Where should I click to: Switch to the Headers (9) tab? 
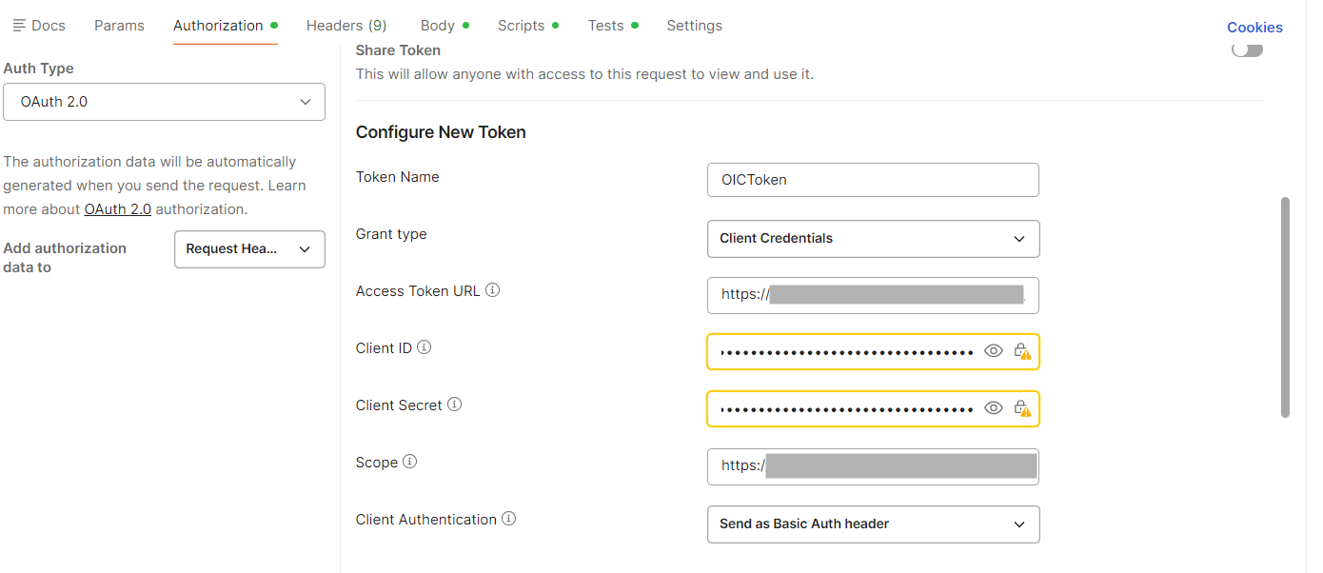click(x=346, y=26)
